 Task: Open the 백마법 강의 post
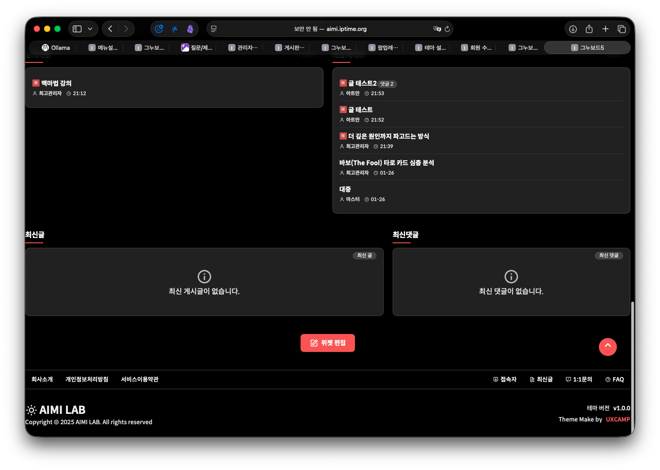56,83
